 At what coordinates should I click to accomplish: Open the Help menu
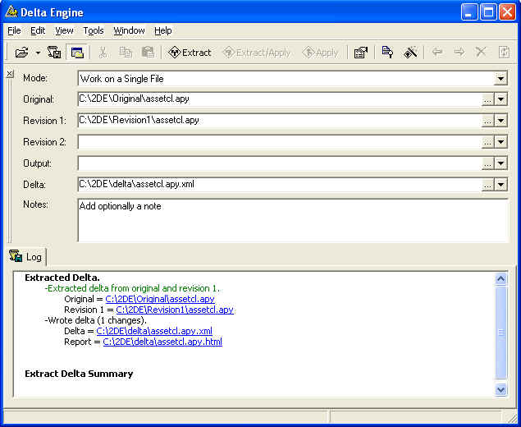point(162,30)
